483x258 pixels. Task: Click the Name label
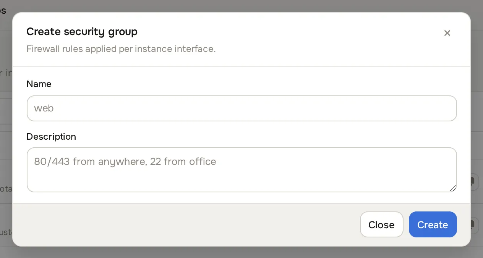click(39, 84)
